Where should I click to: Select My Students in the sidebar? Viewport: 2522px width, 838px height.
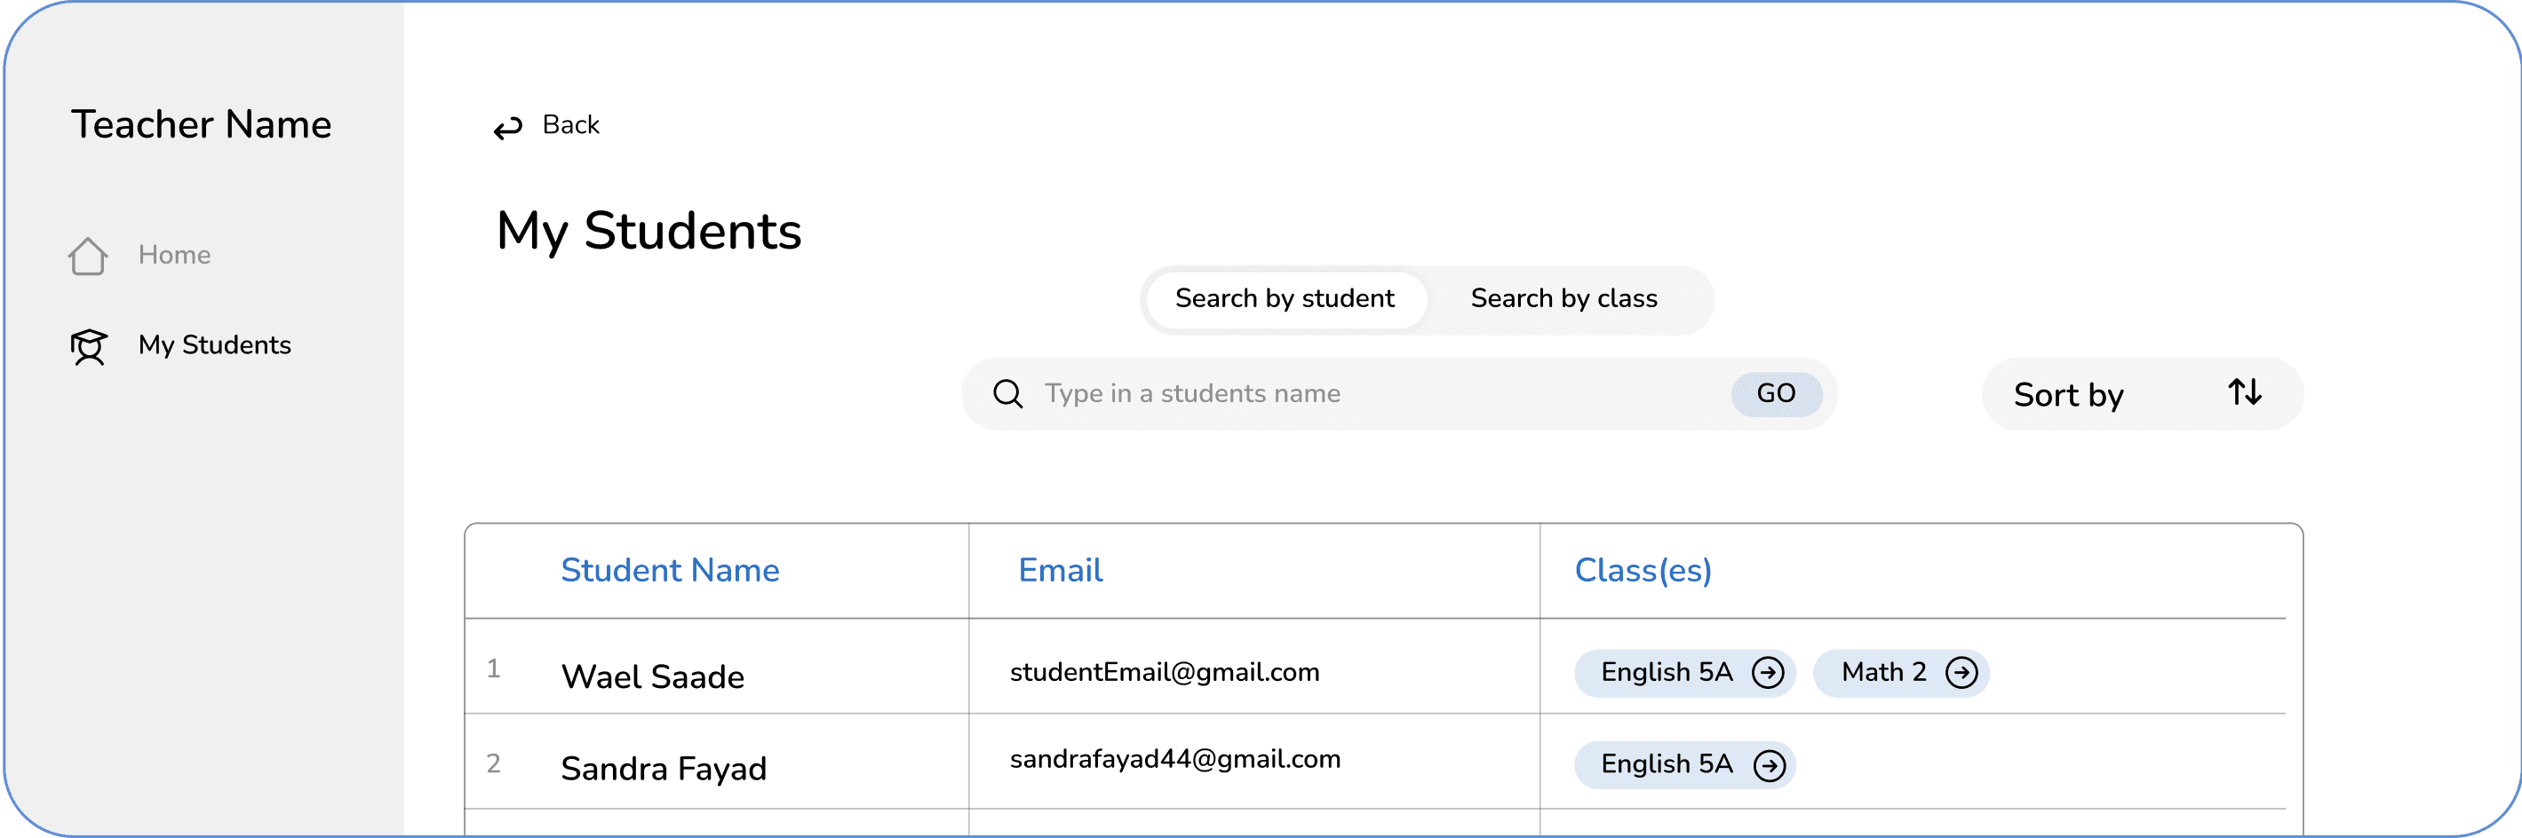click(180, 346)
